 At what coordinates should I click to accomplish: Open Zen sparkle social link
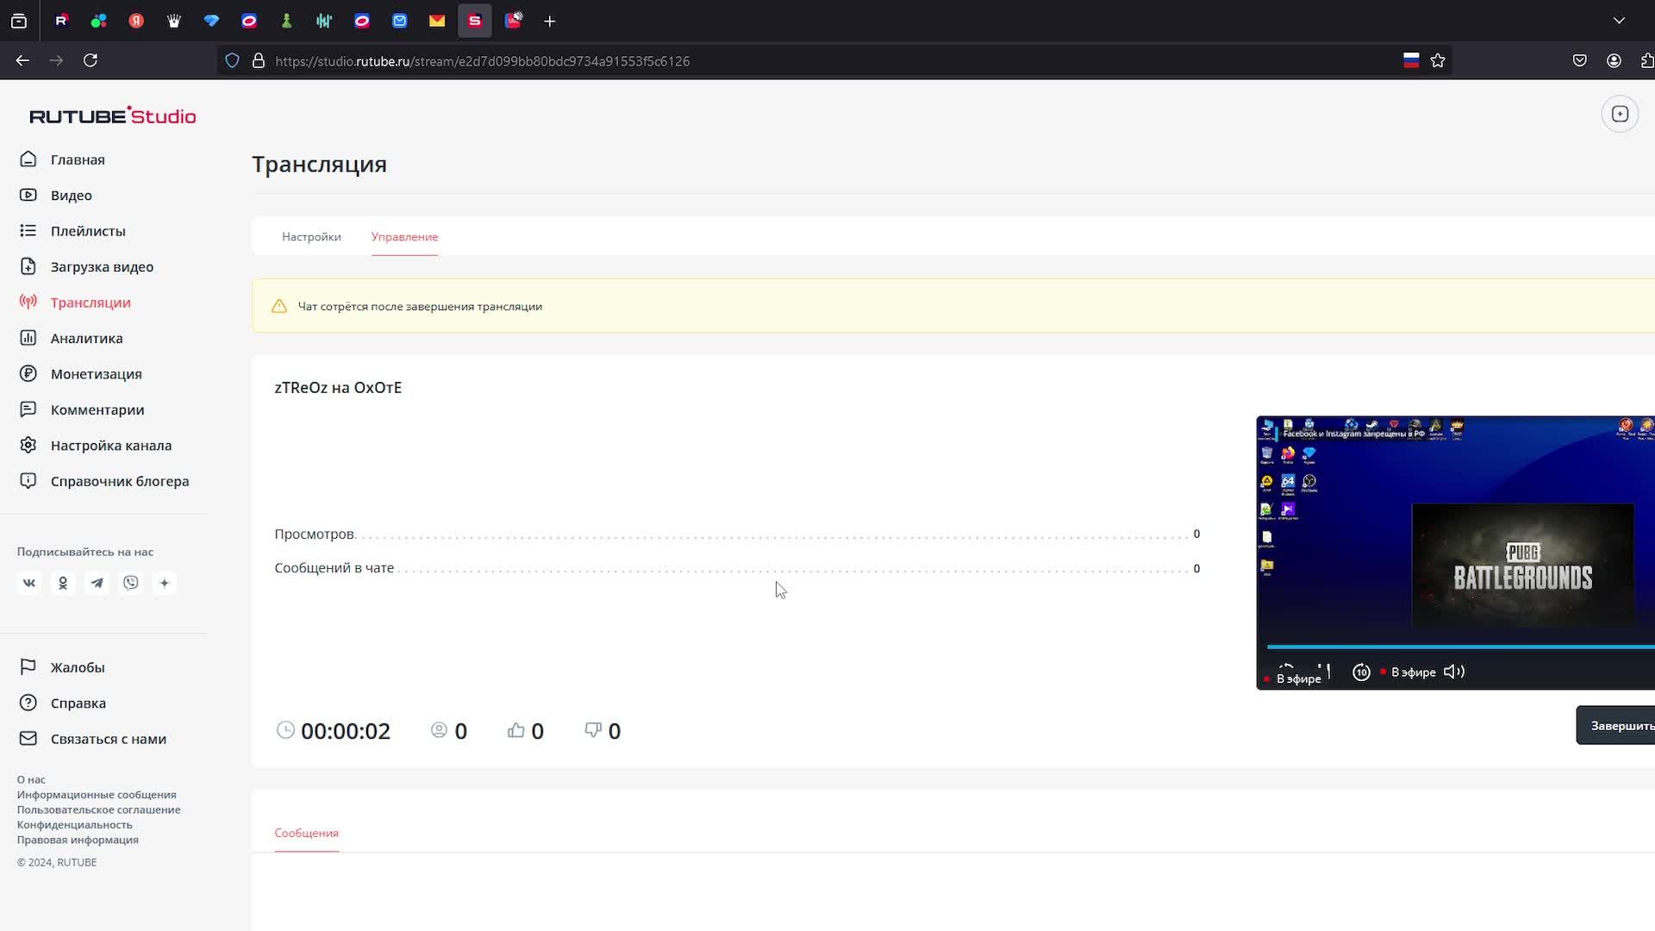[x=165, y=583]
